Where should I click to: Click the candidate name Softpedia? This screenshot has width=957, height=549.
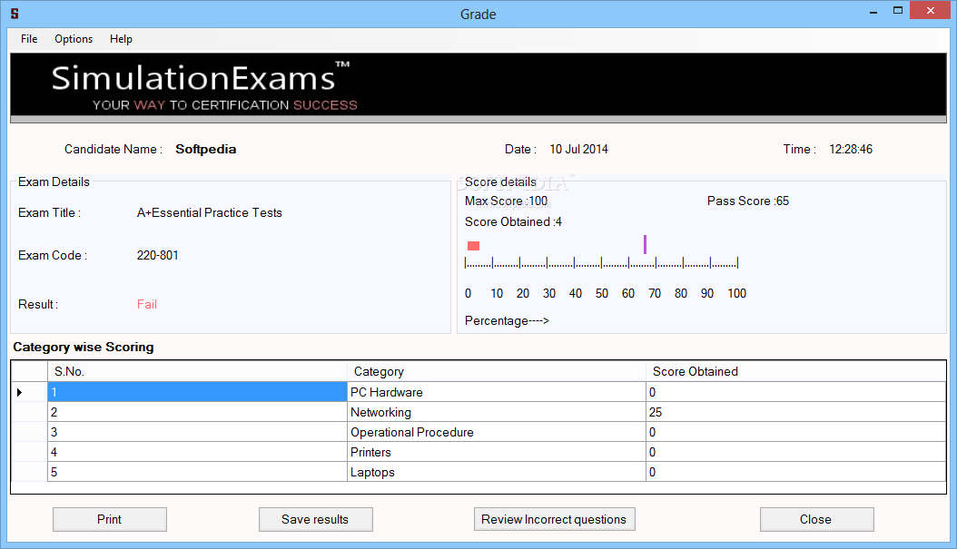coord(206,150)
